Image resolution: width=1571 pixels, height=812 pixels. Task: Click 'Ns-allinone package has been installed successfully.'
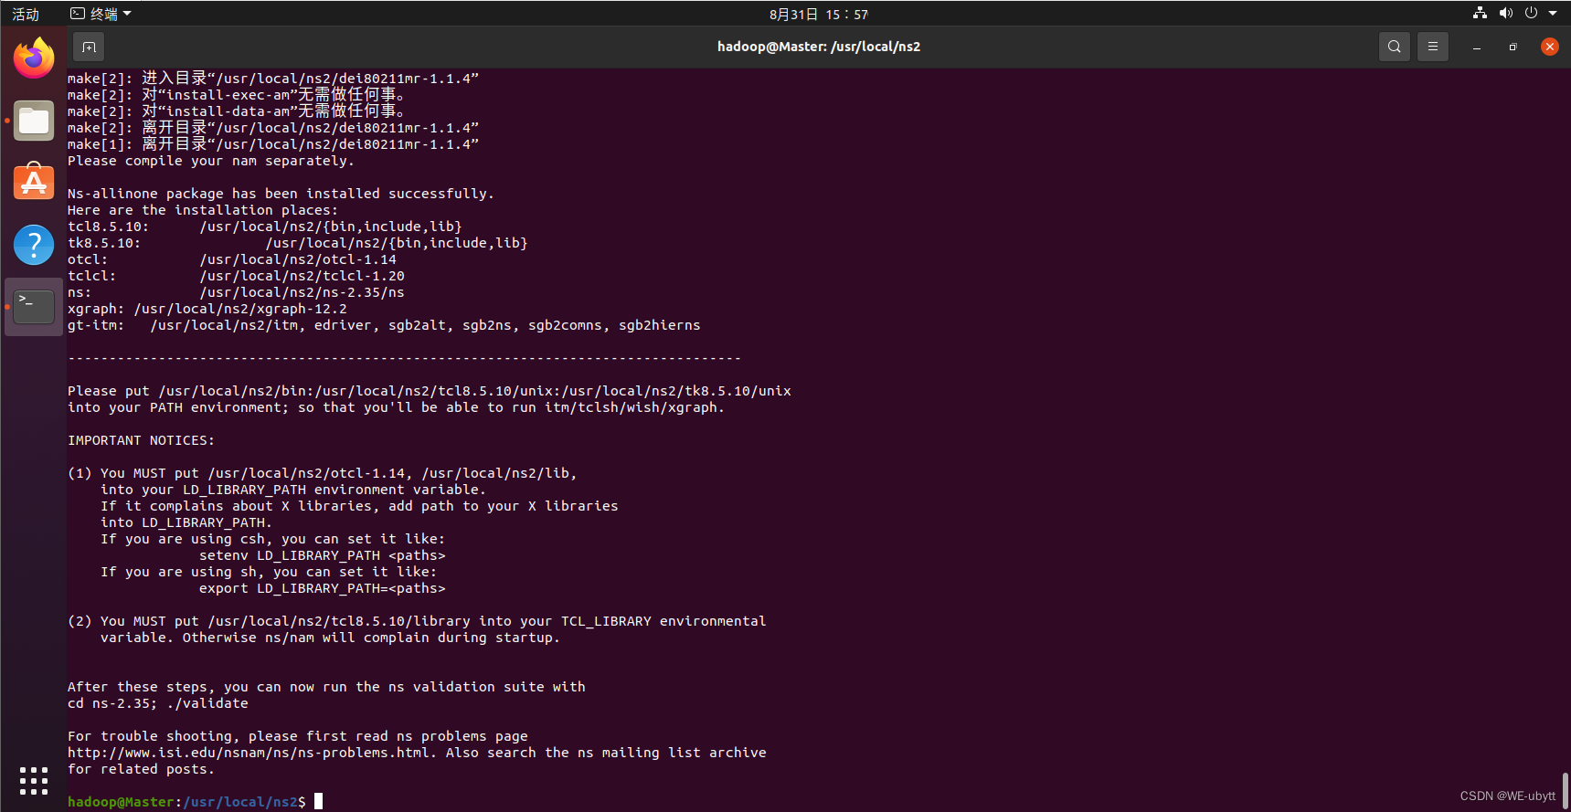coord(281,194)
